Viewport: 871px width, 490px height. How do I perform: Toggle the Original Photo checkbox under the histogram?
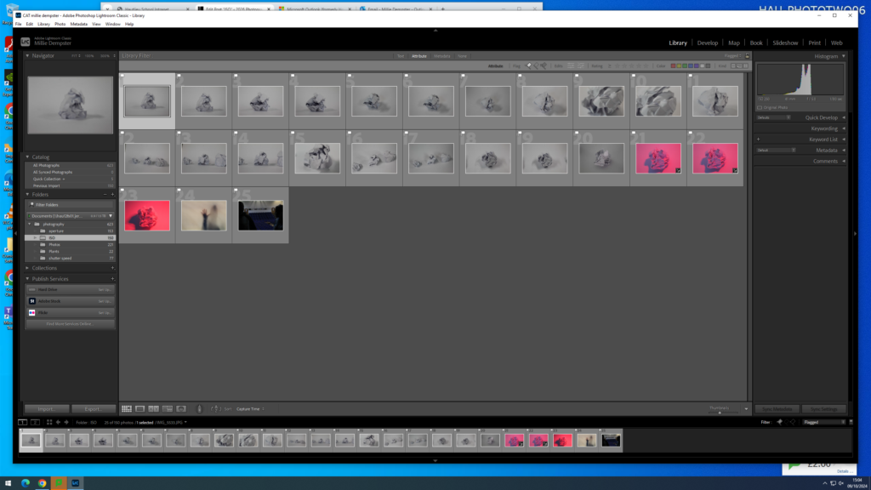760,108
